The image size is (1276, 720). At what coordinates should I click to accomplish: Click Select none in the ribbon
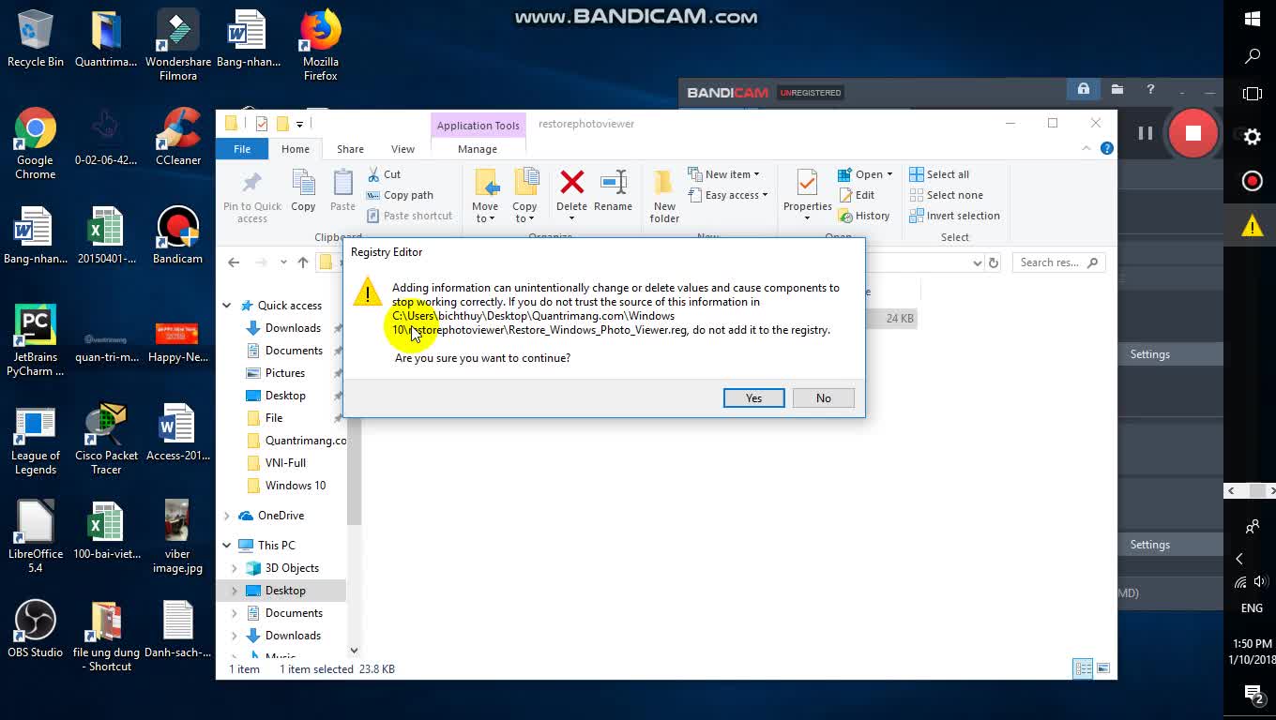pos(947,195)
